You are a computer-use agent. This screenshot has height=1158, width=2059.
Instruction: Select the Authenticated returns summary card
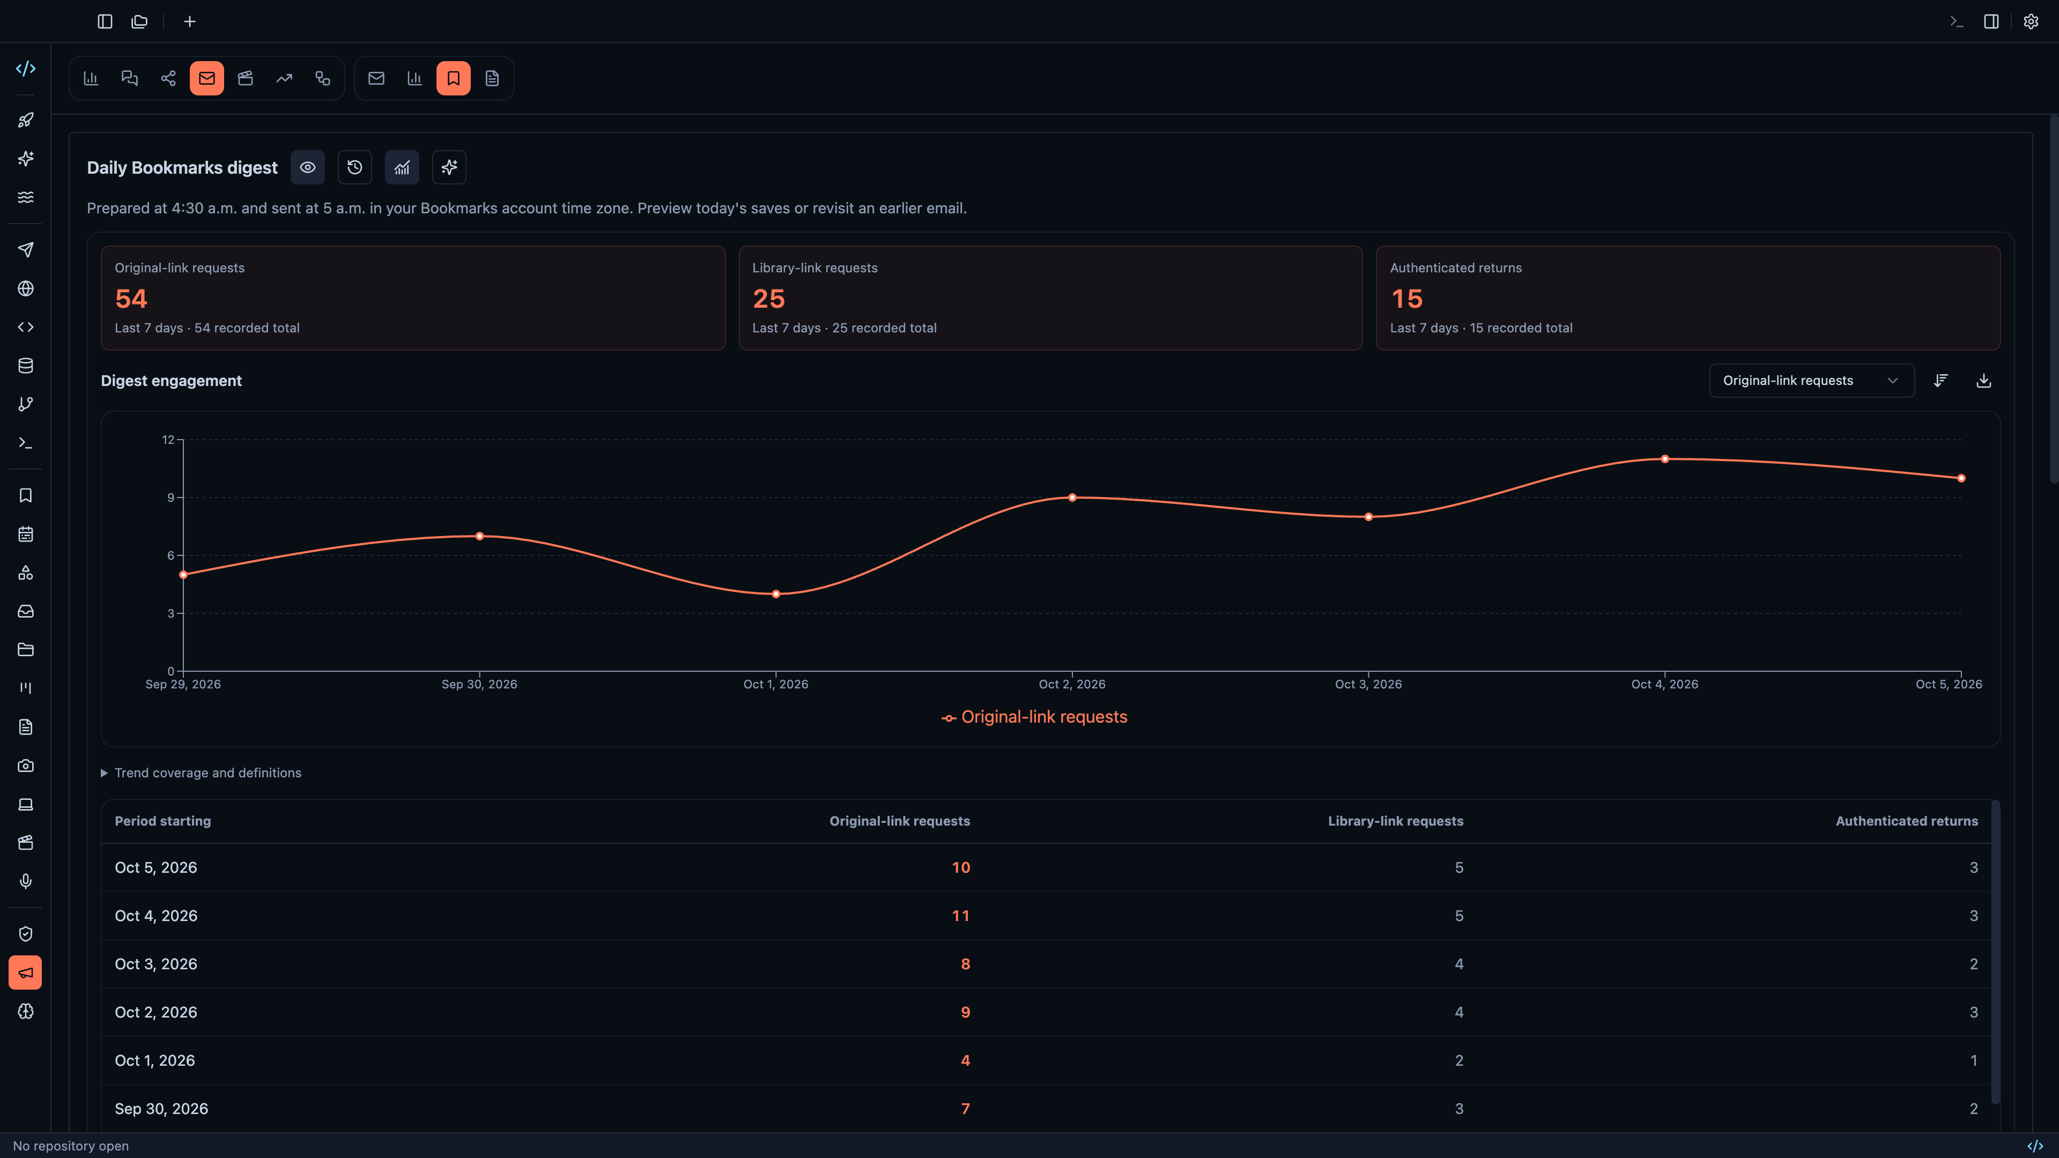tap(1688, 298)
